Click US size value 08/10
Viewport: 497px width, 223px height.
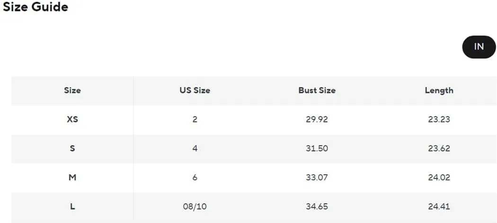coord(195,207)
